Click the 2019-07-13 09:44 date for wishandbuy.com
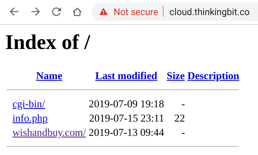258x155 pixels. coord(126,132)
